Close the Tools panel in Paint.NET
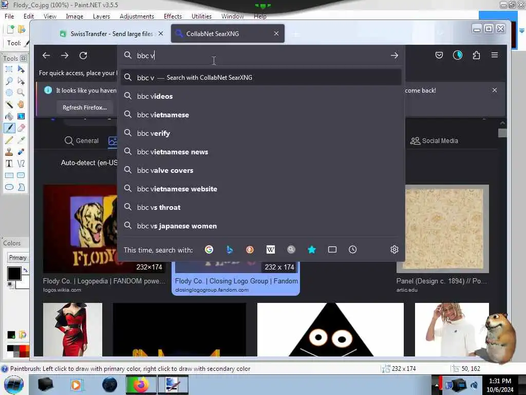Viewport: 526px width, 395px height. [23, 59]
